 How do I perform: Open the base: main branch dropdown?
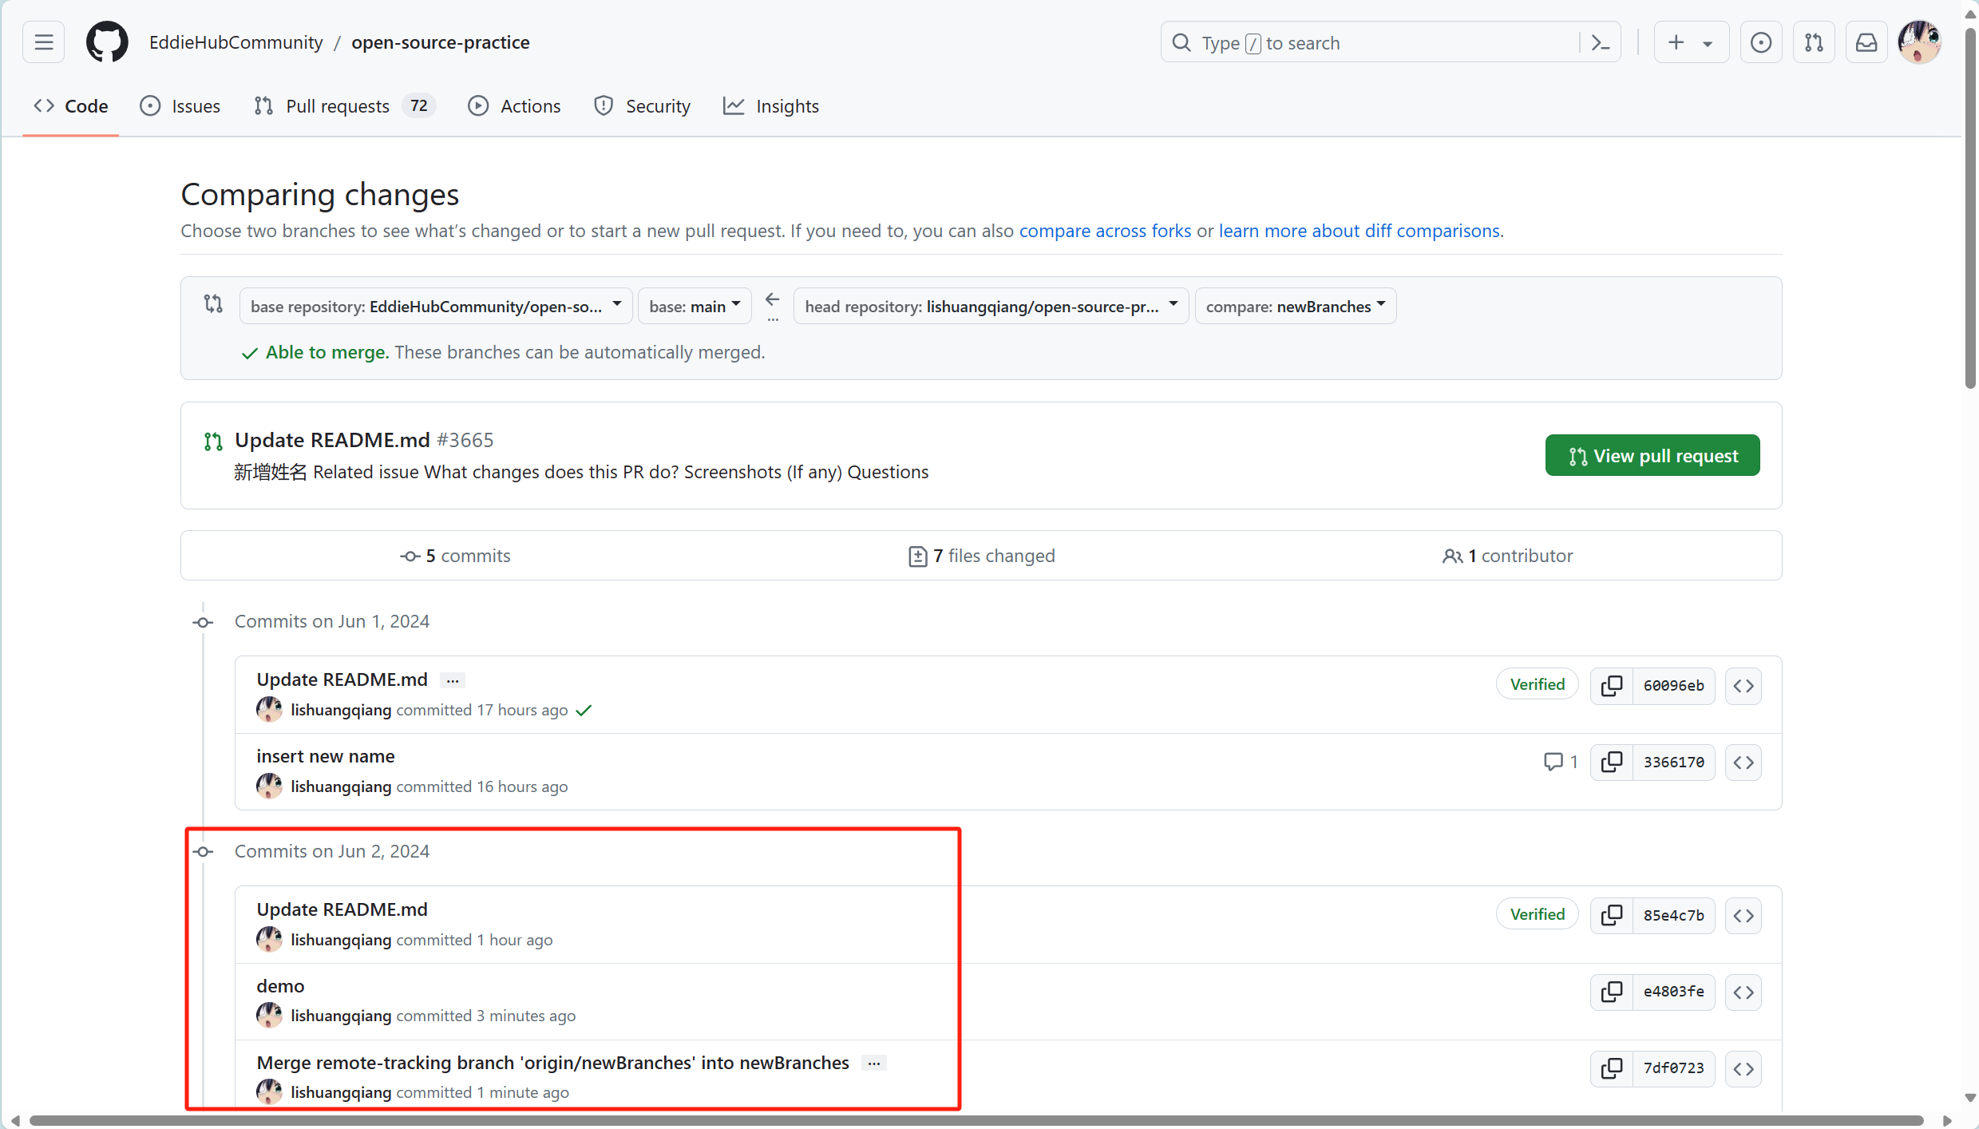point(694,306)
